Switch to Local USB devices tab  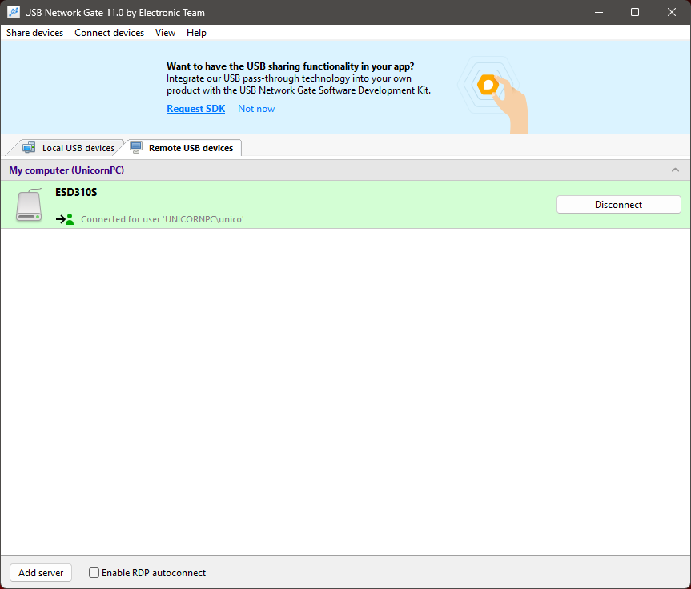click(x=78, y=148)
